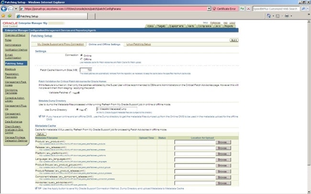Open the Print options dropdown arrow
The height and width of the screenshot is (194, 311).
(x=291, y=16)
